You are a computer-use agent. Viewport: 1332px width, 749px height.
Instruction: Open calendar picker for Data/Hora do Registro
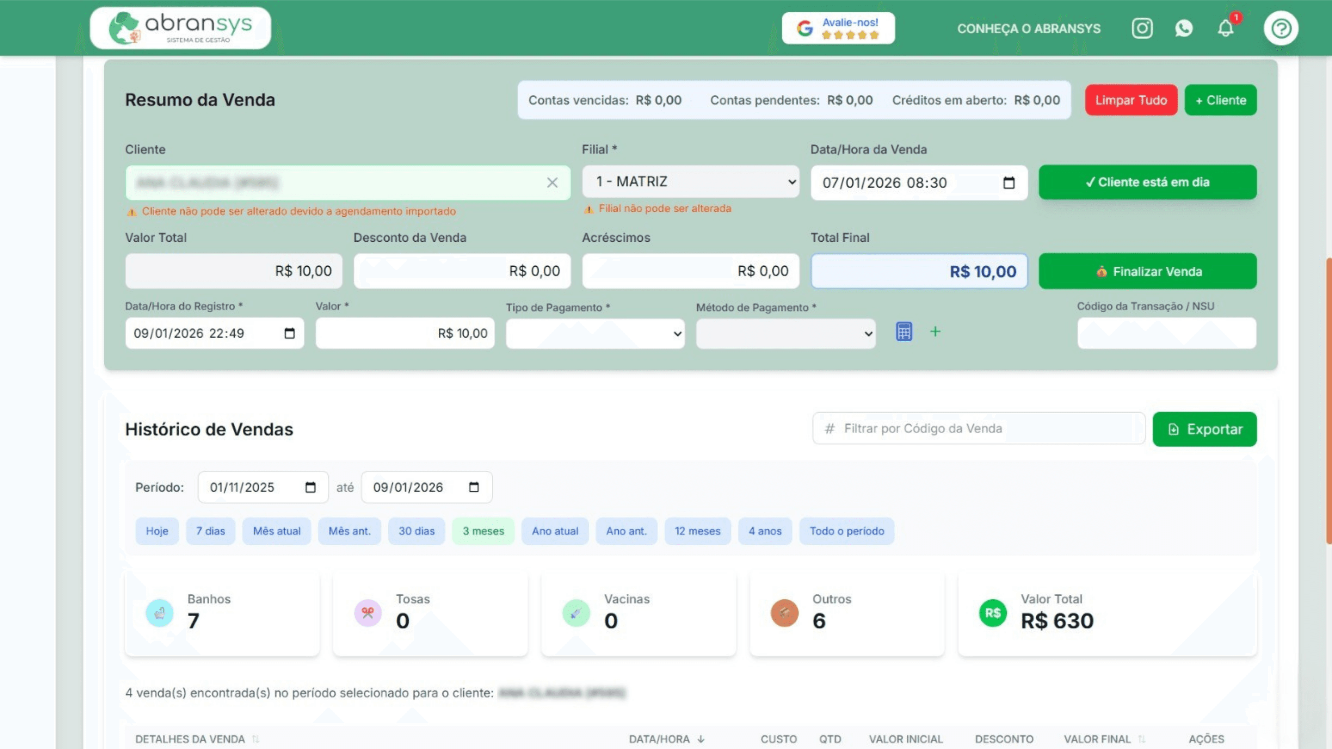(x=290, y=333)
